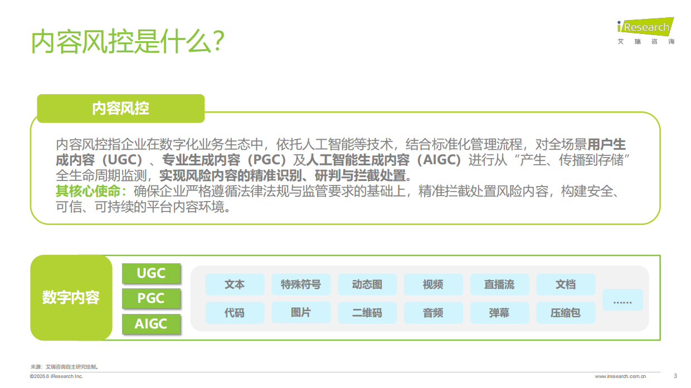Click bold text 实现风险内容的精准识别、研判与拦截处置
Screen dimensions: 691x388
click(284, 176)
